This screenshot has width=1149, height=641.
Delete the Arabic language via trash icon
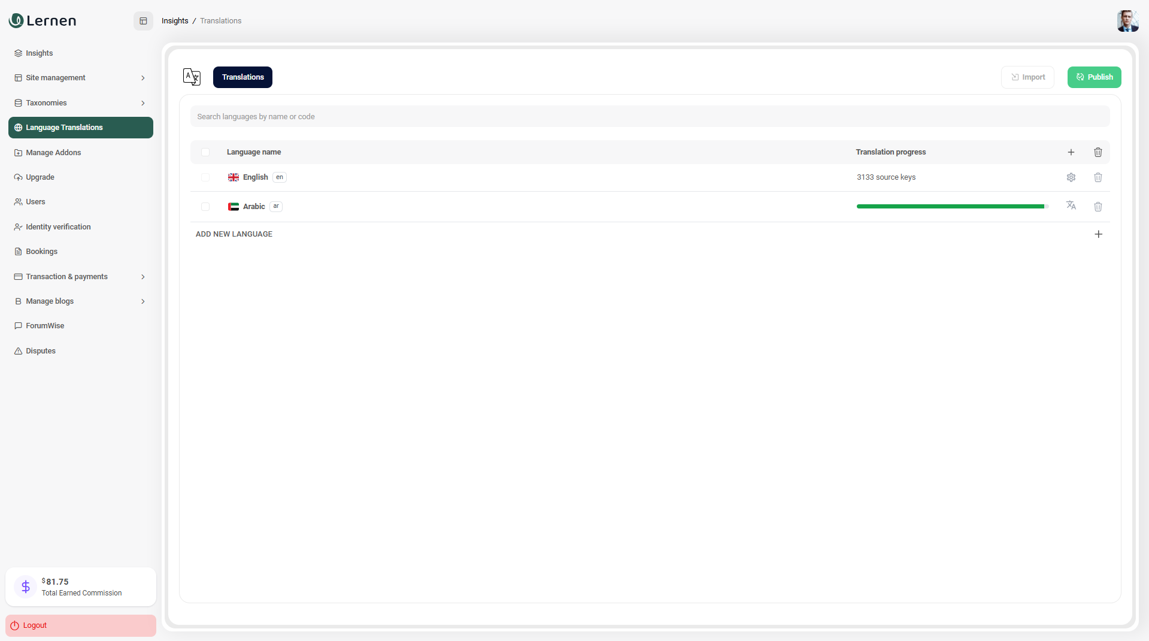[1098, 206]
